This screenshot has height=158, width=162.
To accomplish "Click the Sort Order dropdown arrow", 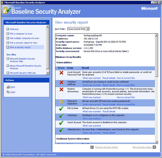I will 87,29.
